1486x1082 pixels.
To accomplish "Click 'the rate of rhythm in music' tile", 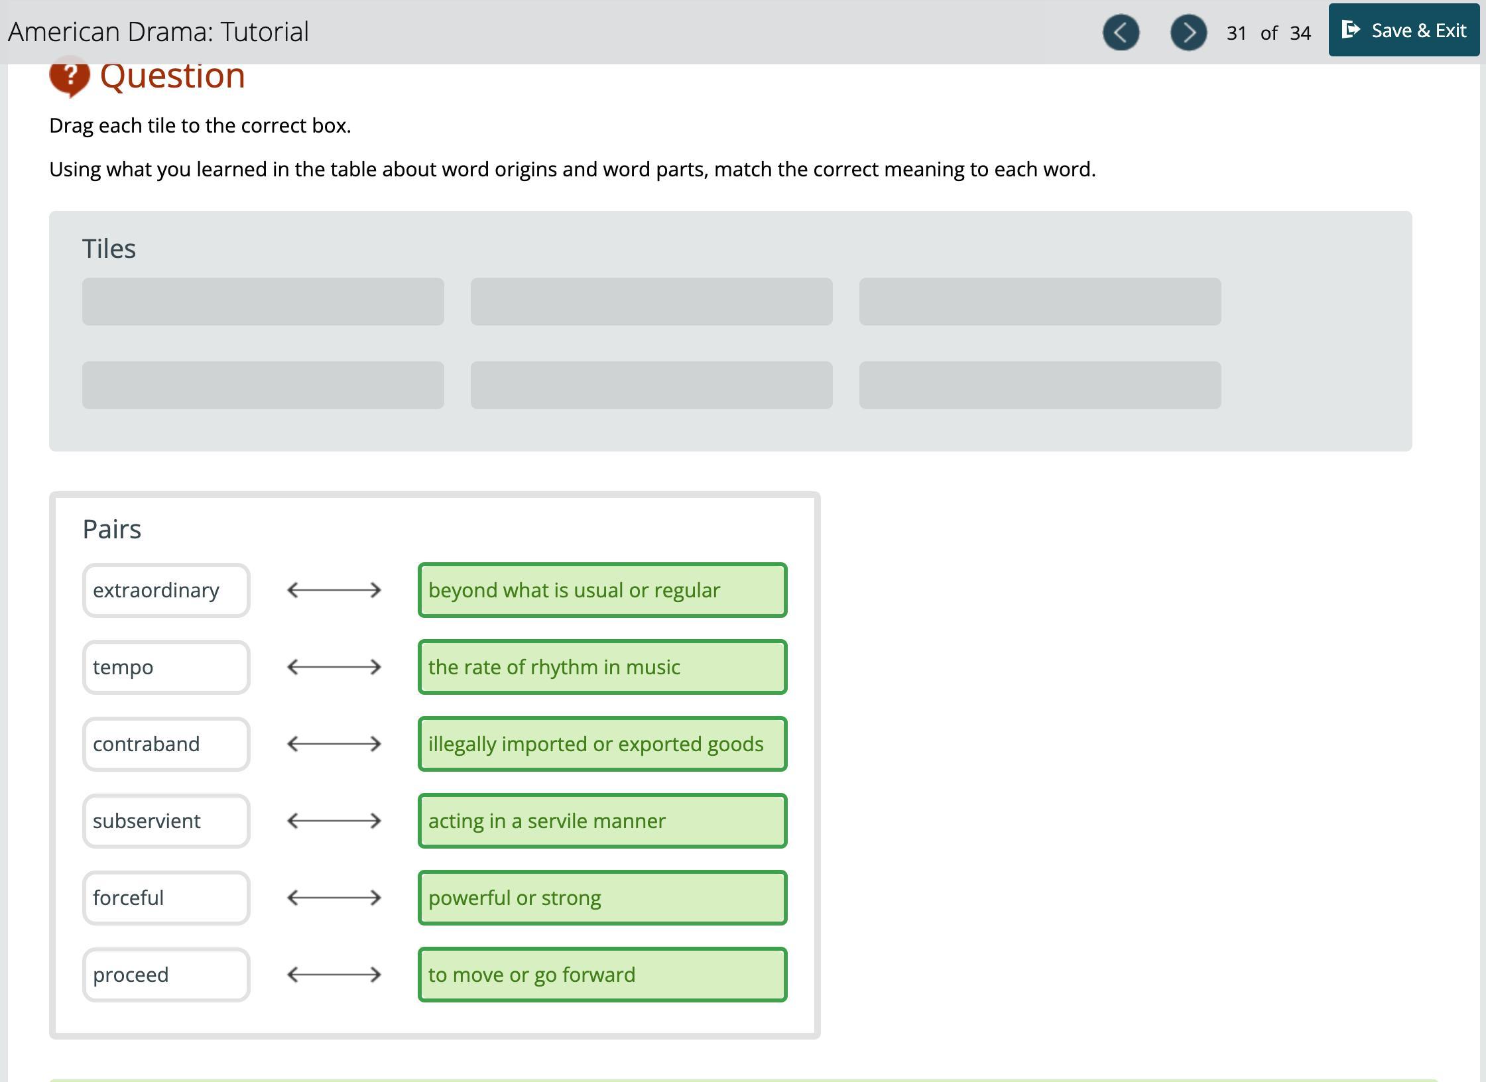I will click(x=602, y=667).
